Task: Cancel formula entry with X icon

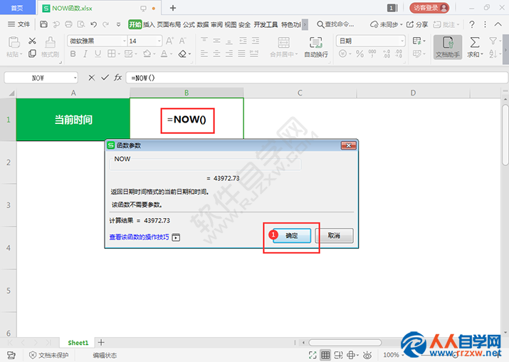Action: pyautogui.click(x=92, y=78)
